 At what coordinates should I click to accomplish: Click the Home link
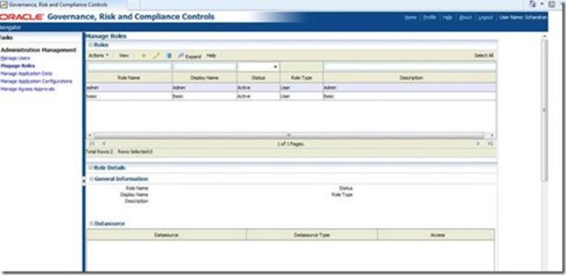(x=411, y=17)
